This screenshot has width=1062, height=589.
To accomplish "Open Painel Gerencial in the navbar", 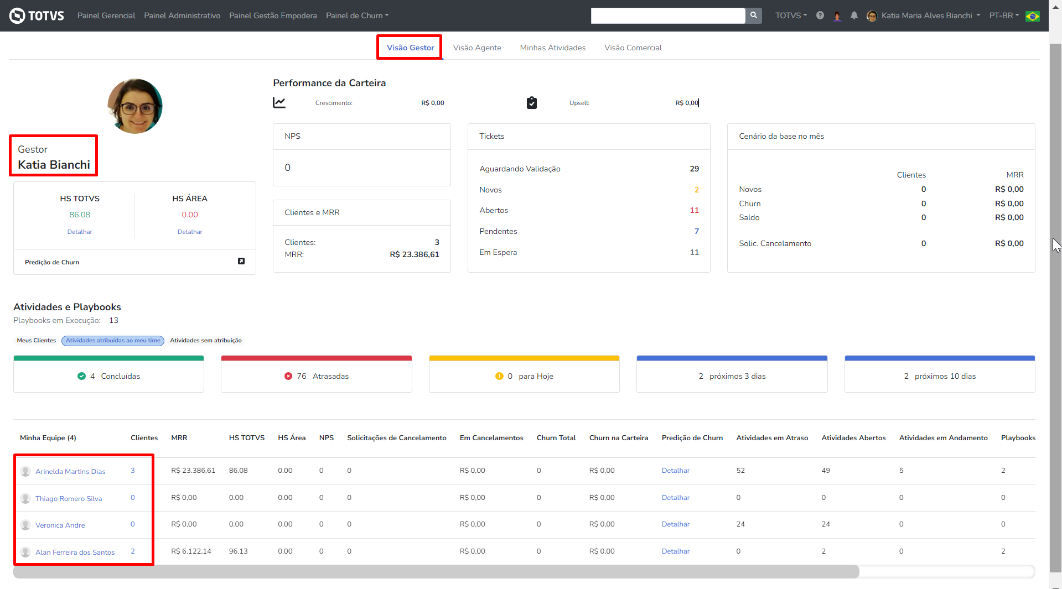I will 106,15.
